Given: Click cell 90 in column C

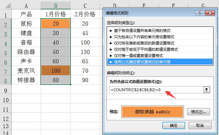Looking at the screenshot, I should tap(85, 80).
